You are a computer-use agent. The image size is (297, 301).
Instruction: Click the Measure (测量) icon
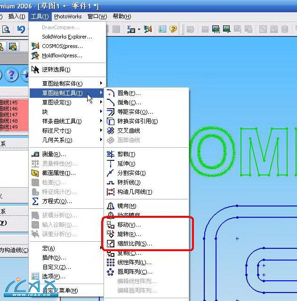coord(35,154)
